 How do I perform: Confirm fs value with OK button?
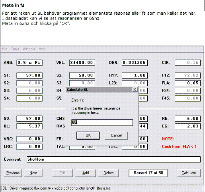click(x=88, y=135)
